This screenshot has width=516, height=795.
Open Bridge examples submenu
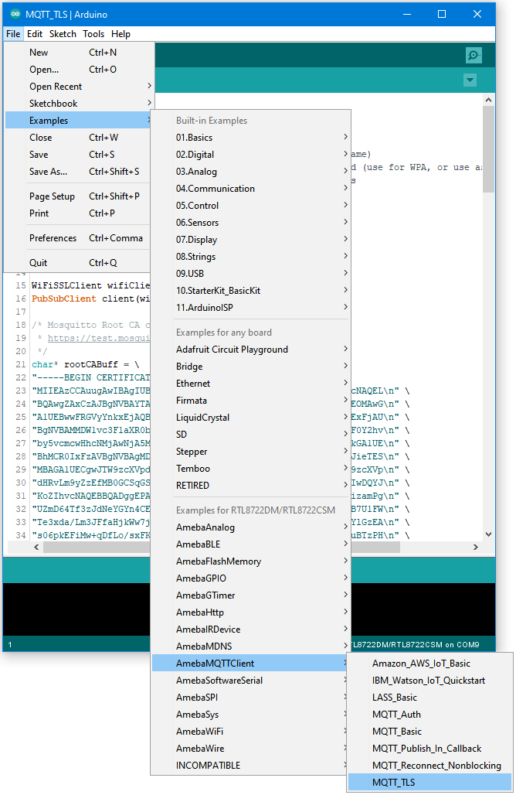point(250,366)
